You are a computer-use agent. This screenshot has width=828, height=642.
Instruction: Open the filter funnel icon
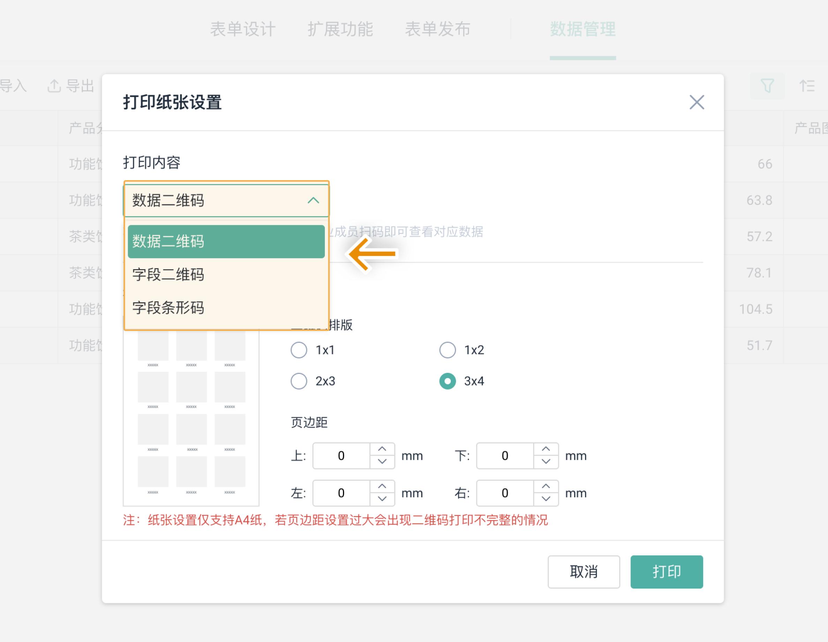point(767,86)
